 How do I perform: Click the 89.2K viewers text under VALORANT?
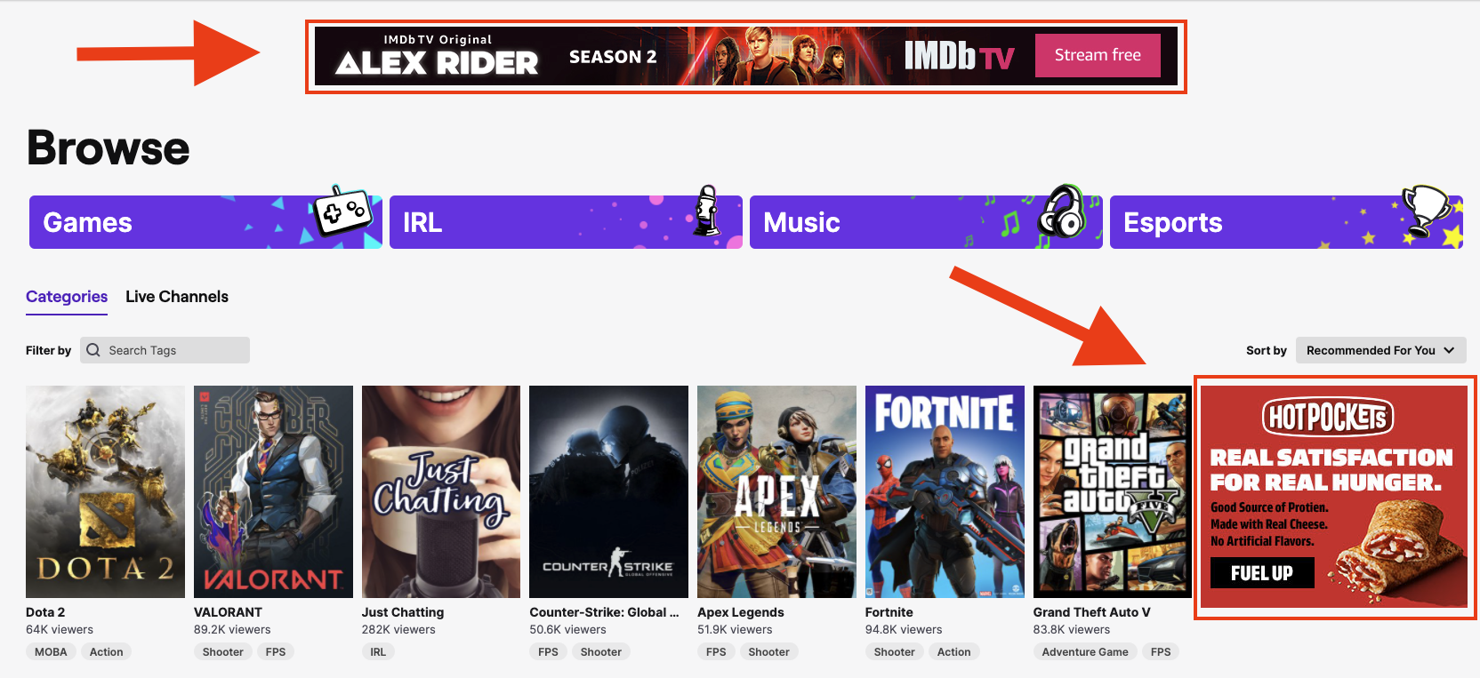pos(232,629)
